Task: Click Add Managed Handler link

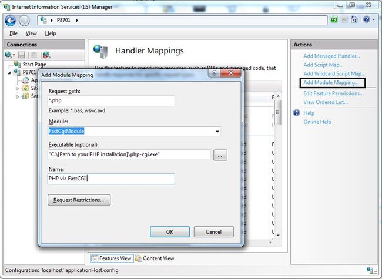Action: tap(331, 56)
